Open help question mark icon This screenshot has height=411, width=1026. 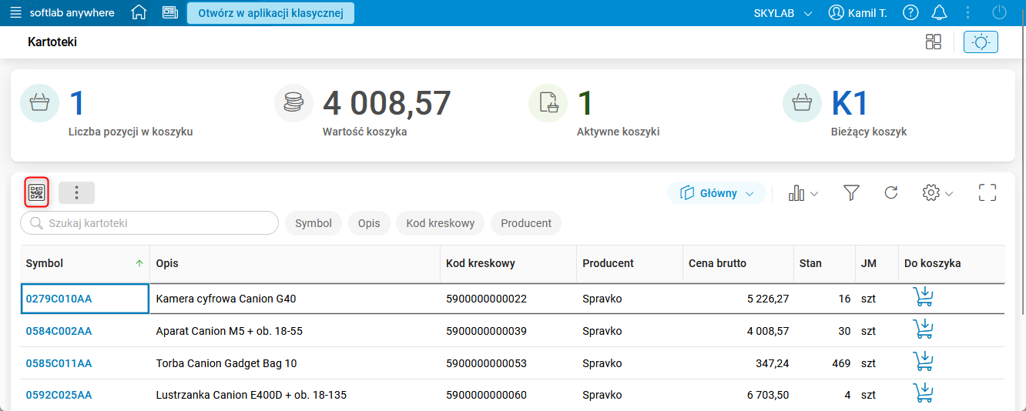tap(910, 13)
